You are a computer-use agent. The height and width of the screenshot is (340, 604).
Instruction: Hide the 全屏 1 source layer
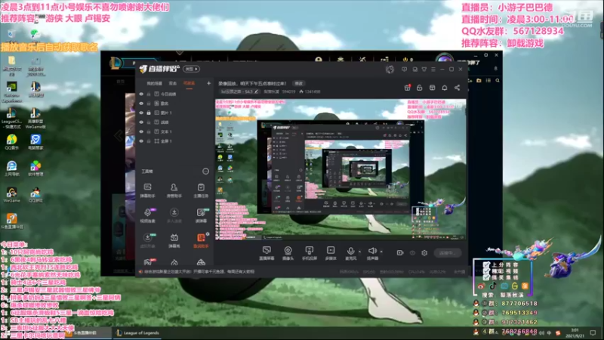coord(141,141)
